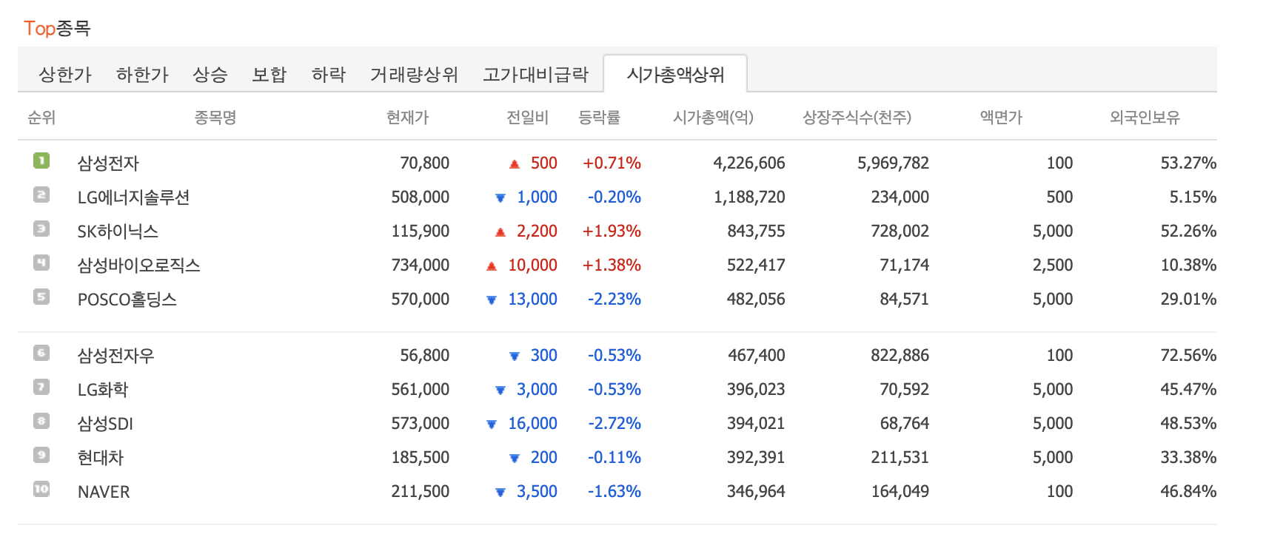
Task: Open the NAVER stock link
Action: coord(104,492)
